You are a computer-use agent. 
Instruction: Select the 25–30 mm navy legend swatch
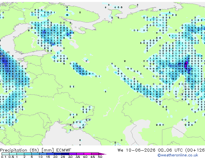(65, 154)
